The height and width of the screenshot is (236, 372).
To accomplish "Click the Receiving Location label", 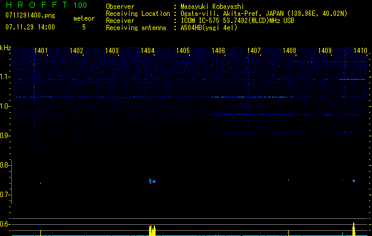I will click(138, 14).
